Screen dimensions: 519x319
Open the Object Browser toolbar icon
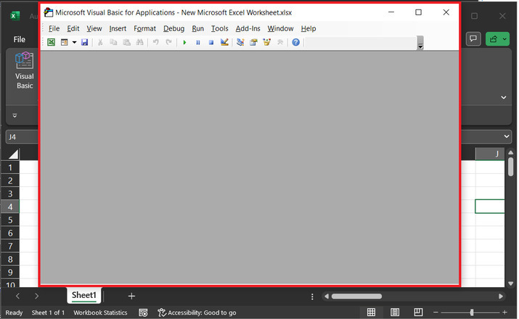tap(267, 42)
